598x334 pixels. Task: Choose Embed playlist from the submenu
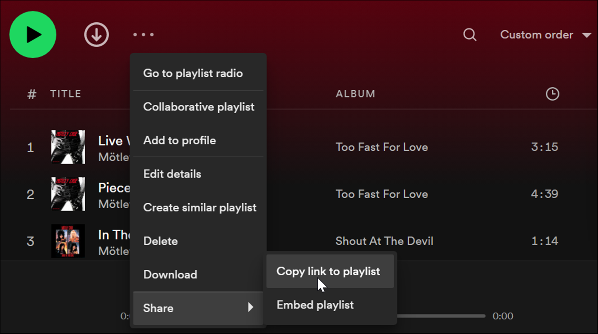315,305
